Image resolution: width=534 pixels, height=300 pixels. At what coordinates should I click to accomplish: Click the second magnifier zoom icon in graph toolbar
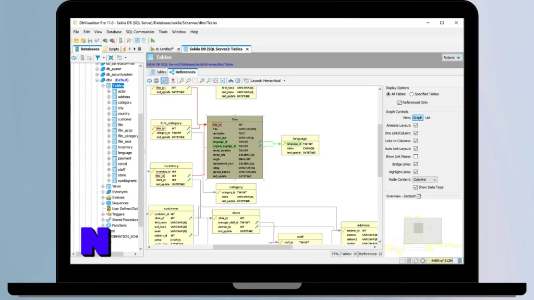(188, 81)
